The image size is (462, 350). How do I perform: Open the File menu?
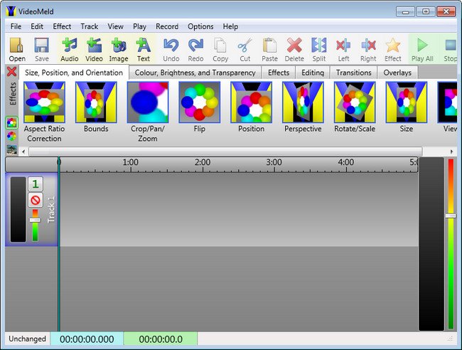[x=16, y=26]
